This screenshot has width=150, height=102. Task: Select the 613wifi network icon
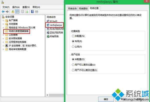pos(48,21)
